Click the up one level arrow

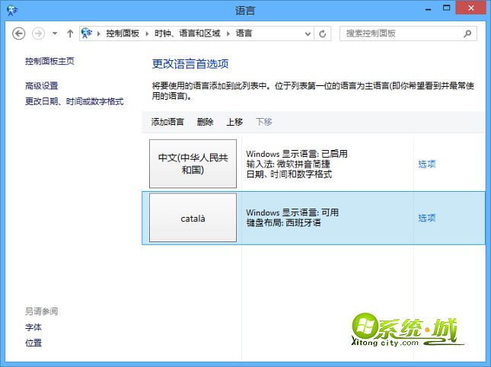coord(70,34)
